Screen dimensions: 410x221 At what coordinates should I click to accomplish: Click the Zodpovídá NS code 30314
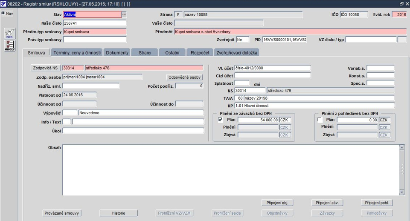click(73, 68)
